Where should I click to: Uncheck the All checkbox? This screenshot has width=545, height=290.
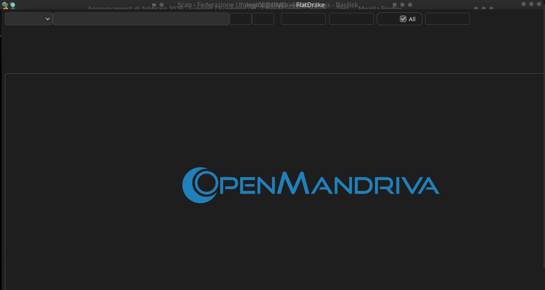[403, 19]
